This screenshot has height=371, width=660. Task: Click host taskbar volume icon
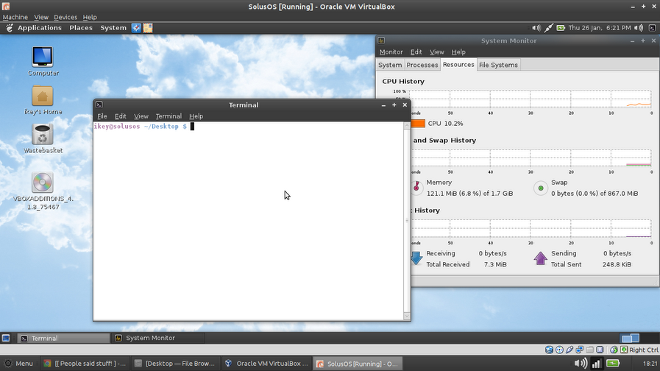tap(581, 364)
